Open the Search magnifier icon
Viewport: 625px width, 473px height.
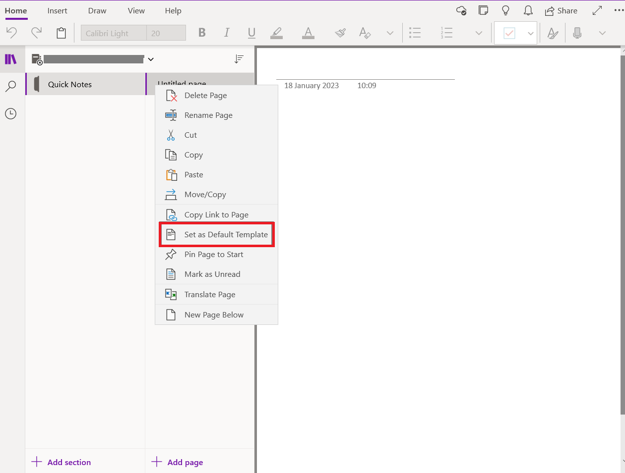(x=10, y=87)
